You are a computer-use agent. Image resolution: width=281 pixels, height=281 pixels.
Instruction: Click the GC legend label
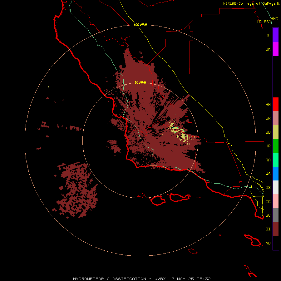click(x=268, y=215)
